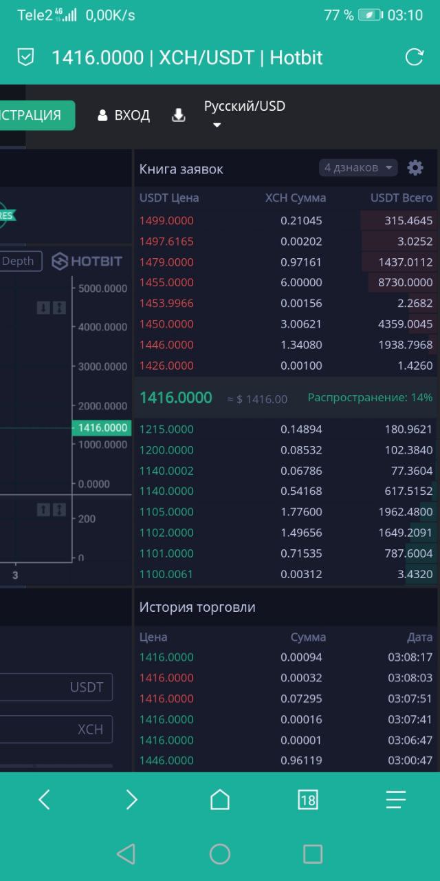This screenshot has height=881, width=440.
Task: Click the XCH amount input field
Action: click(56, 730)
